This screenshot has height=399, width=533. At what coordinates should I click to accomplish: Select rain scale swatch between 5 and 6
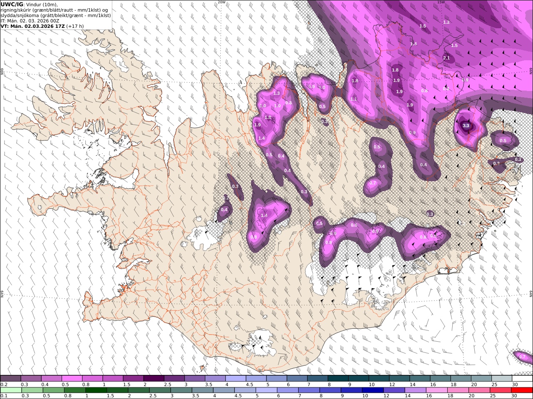pos(266,390)
